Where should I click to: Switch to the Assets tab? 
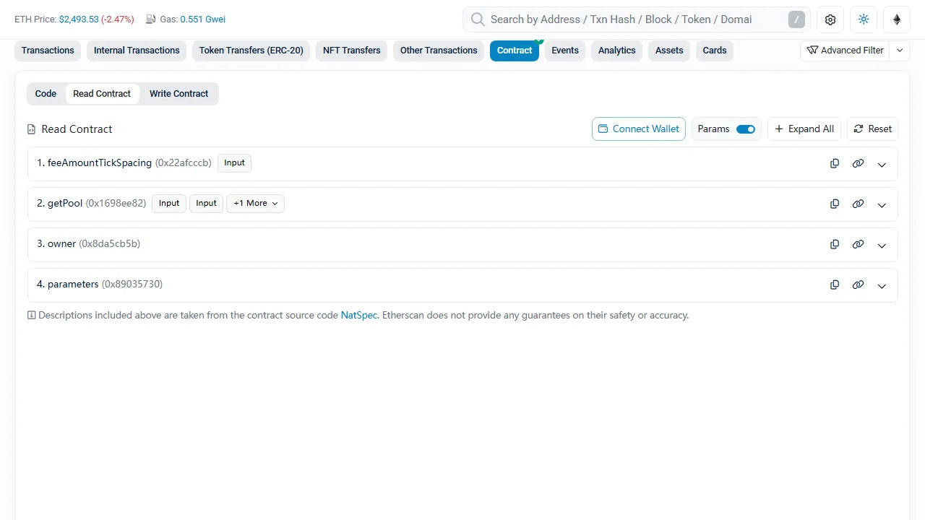[x=669, y=51]
